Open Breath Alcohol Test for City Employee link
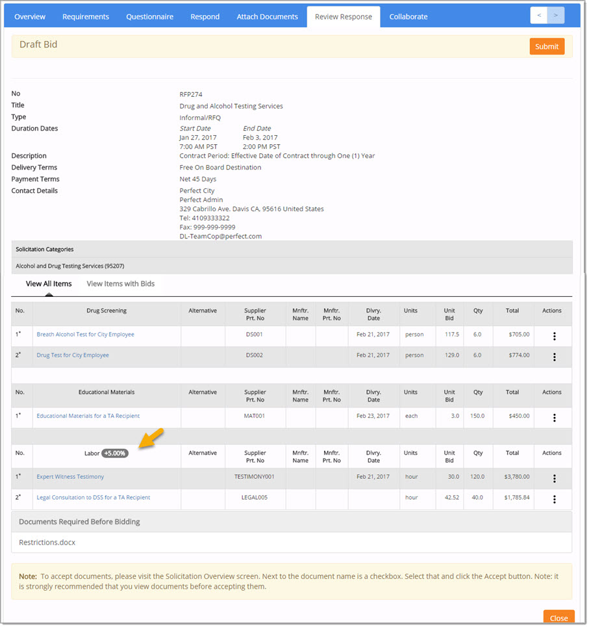 pyautogui.click(x=85, y=335)
